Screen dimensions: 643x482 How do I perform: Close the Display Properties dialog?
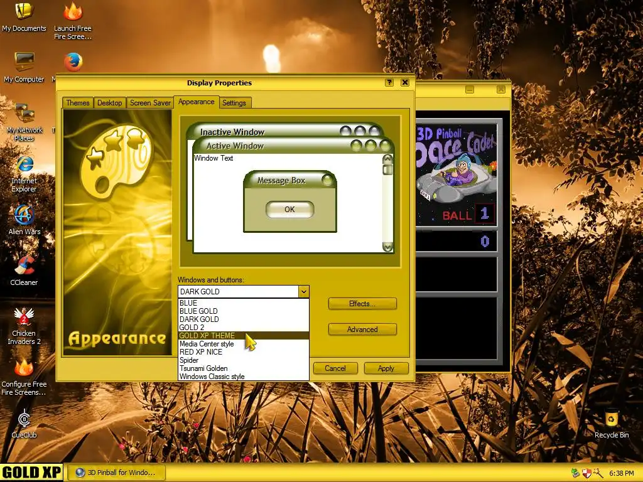click(405, 82)
